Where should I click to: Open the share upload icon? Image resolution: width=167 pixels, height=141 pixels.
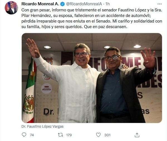[x=137, y=135]
